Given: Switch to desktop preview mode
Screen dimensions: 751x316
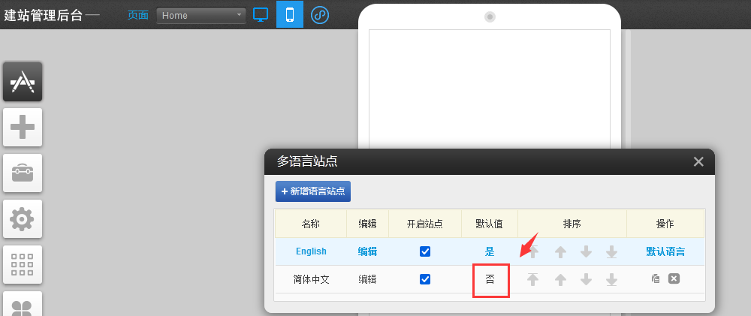Looking at the screenshot, I should coord(261,14).
